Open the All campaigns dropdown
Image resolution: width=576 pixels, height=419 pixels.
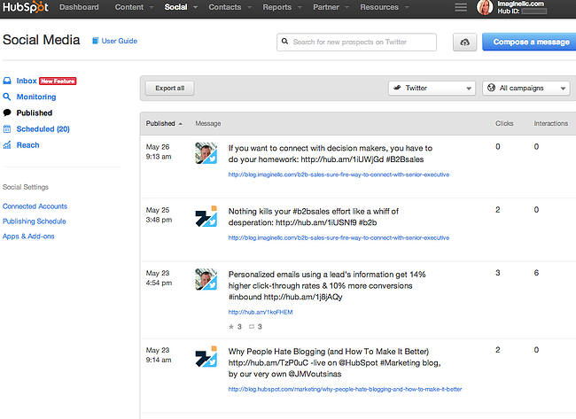526,88
